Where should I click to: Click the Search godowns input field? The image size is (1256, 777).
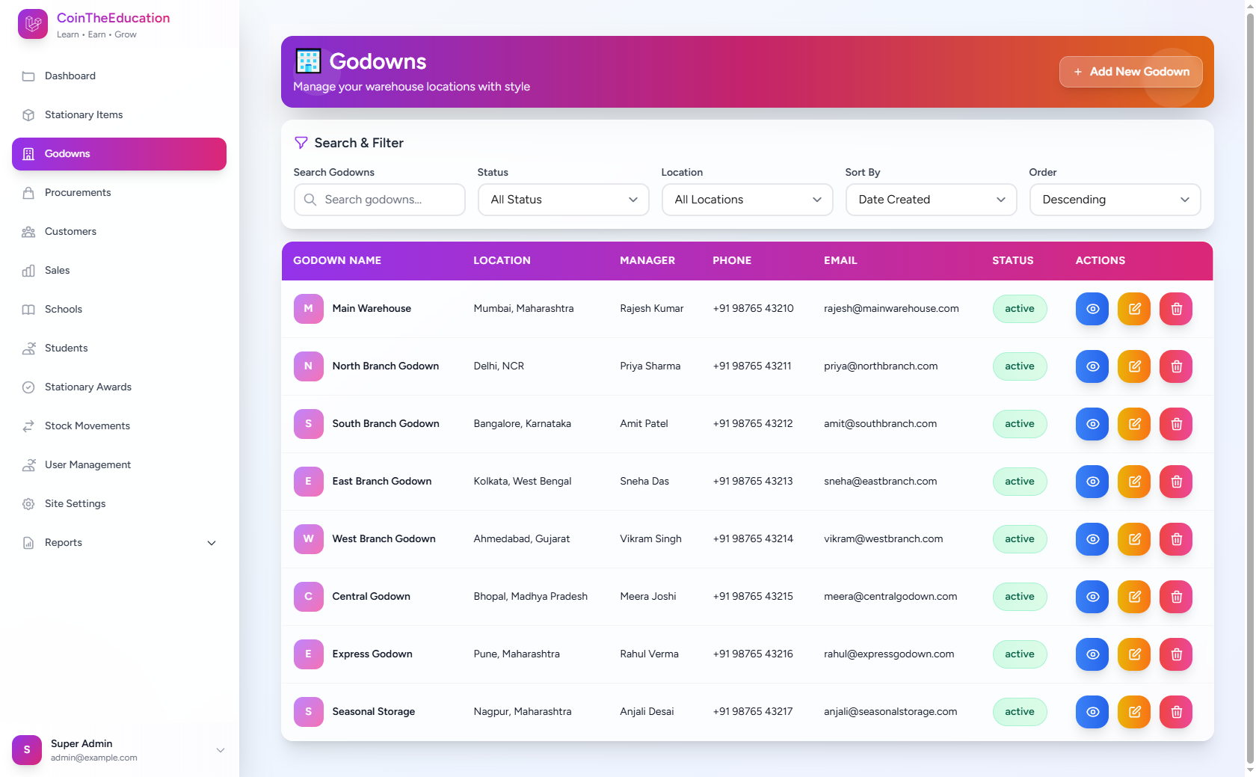point(389,200)
